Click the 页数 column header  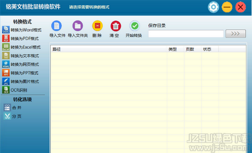click(193, 49)
